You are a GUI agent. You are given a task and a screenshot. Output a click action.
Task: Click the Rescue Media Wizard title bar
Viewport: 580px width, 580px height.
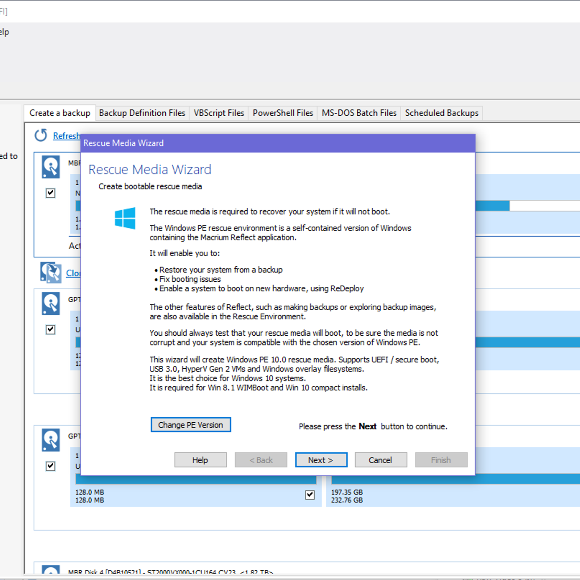278,143
